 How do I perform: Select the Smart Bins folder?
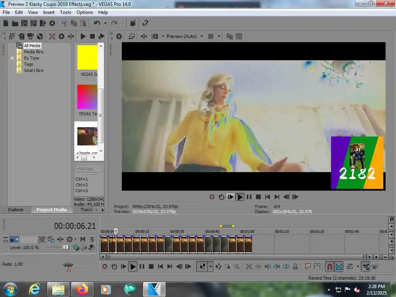tap(34, 70)
